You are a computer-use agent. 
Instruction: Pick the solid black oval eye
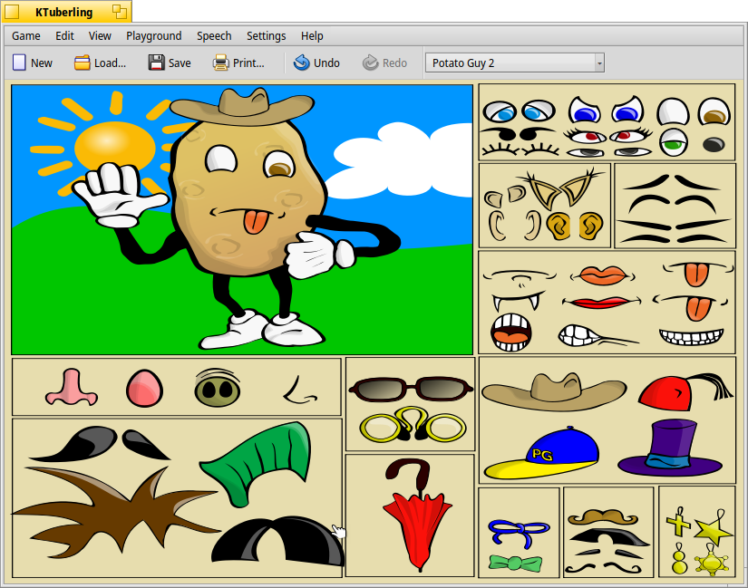(x=714, y=144)
